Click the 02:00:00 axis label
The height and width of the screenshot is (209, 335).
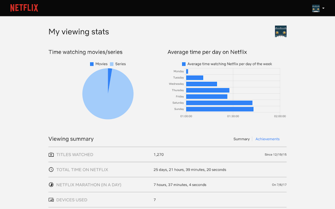[x=280, y=116]
